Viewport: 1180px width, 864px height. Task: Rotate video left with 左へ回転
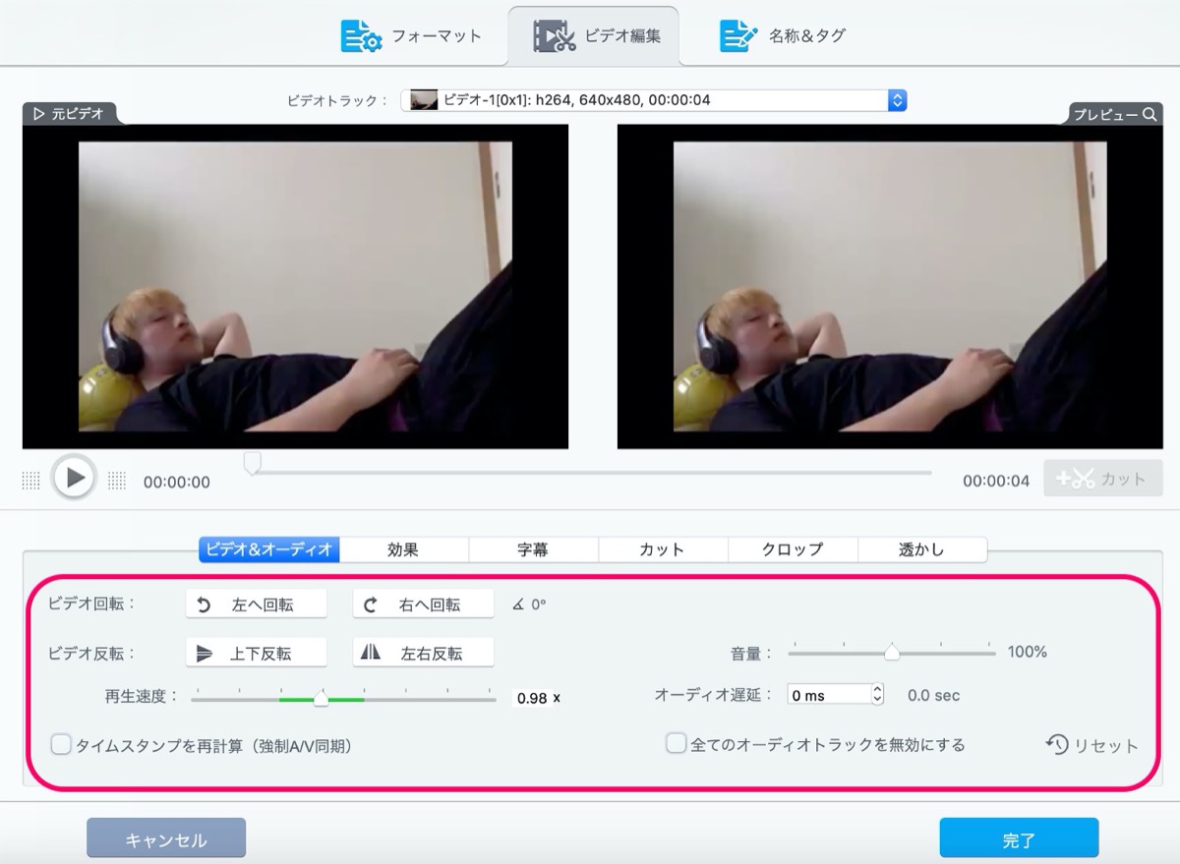pos(256,605)
